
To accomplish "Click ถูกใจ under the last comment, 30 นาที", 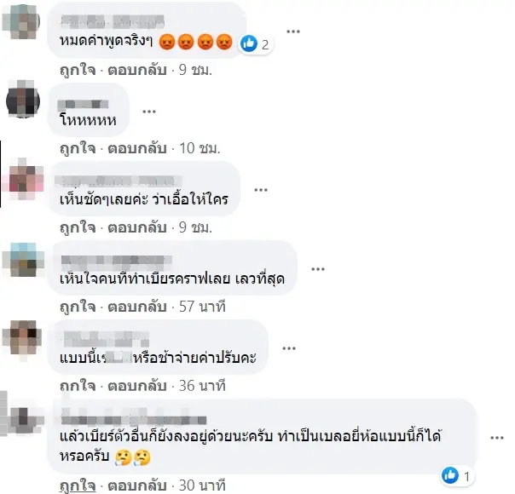I will [78, 485].
